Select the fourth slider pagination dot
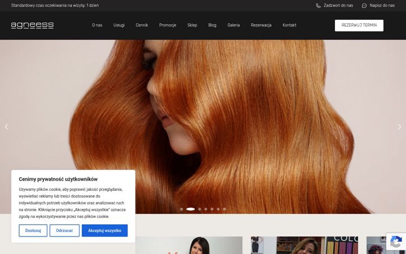 206,209
